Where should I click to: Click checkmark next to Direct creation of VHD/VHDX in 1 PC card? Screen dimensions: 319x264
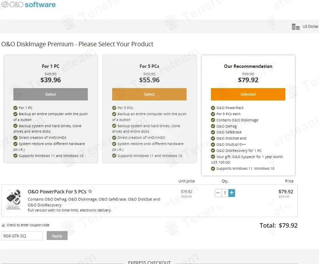coord(15,138)
